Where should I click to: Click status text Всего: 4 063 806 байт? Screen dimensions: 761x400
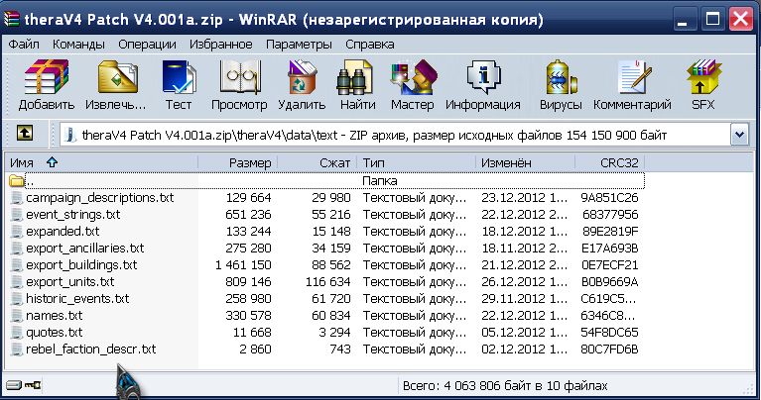[467, 386]
